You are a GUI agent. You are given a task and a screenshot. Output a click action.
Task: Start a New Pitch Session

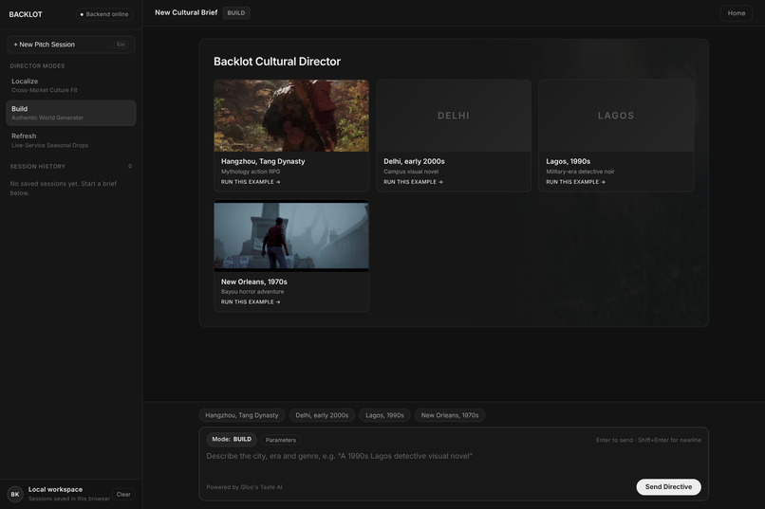(71, 45)
